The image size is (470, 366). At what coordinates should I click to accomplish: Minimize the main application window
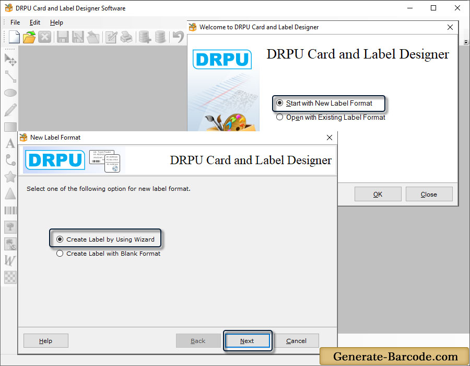point(410,8)
